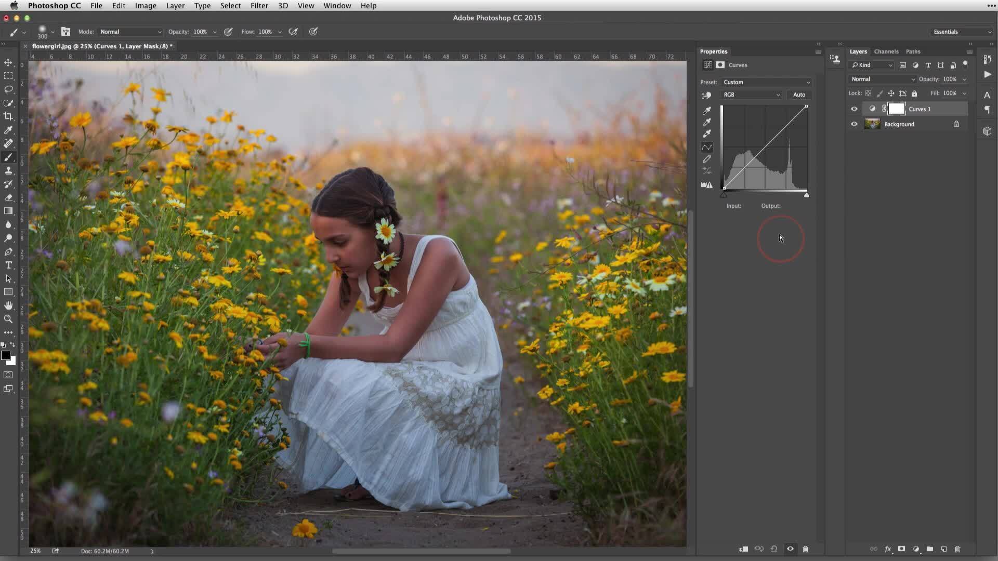Select the Eraser tool
Viewport: 998px width, 561px height.
click(8, 197)
